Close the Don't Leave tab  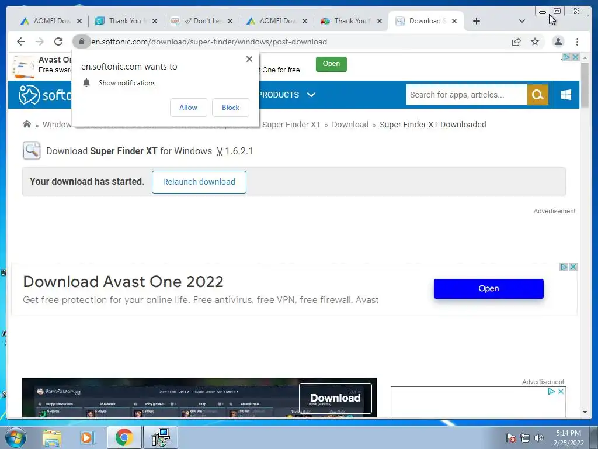[230, 21]
